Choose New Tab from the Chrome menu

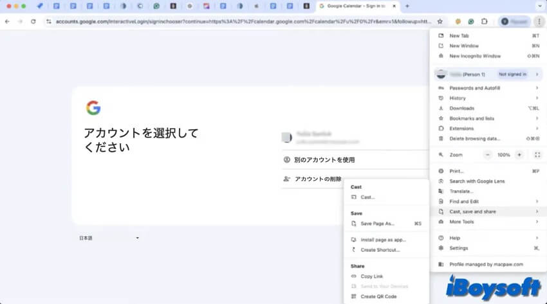pos(488,35)
